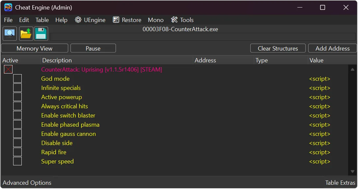
Task: Open the Mono menu
Action: click(156, 20)
